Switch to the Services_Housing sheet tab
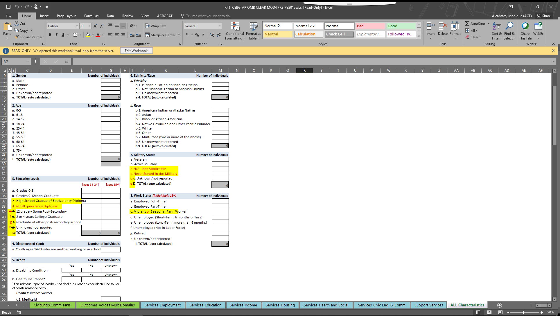 (x=280, y=305)
